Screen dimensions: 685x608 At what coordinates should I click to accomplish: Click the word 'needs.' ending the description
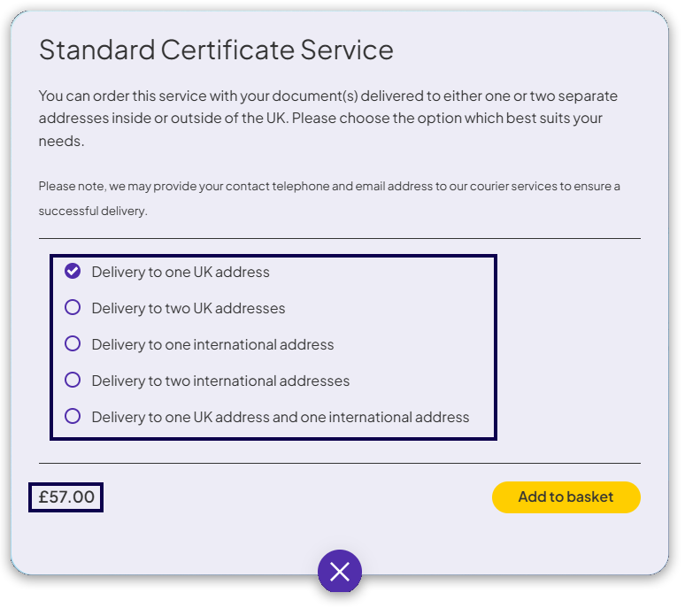point(61,141)
